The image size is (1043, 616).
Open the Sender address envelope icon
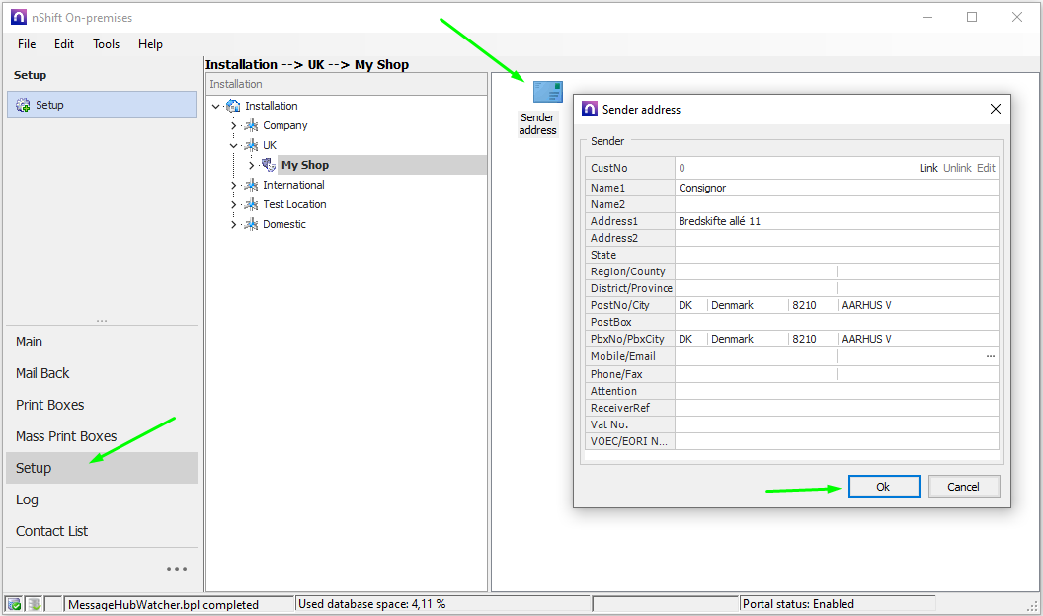tap(547, 93)
